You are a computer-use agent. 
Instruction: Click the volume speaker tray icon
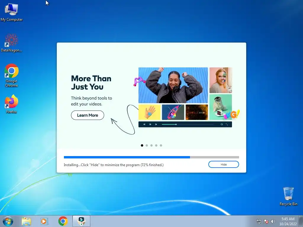273,221
